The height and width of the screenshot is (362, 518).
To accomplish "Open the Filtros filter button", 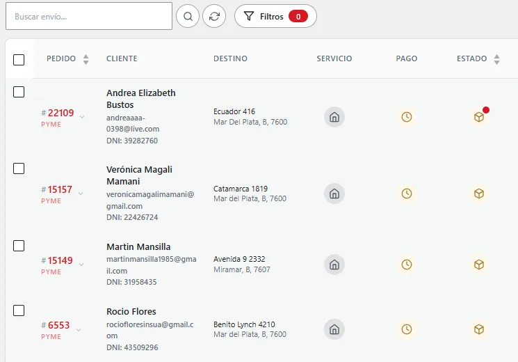I will [275, 16].
